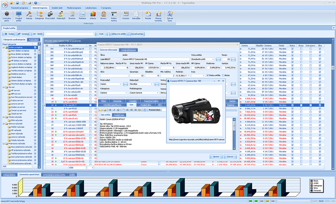Collapse the Dodaci za laptop tree node
The width and height of the screenshot is (336, 204).
click(x=4, y=47)
